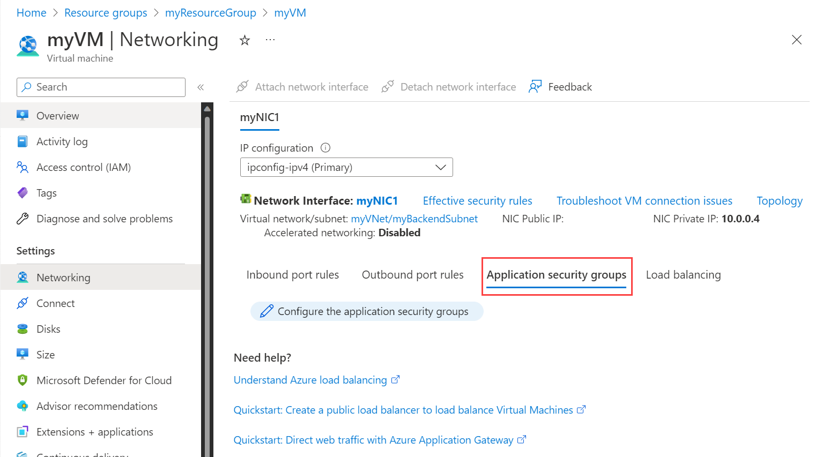The height and width of the screenshot is (457, 822).
Task: Open Diagnose and solve problems
Action: click(x=105, y=218)
